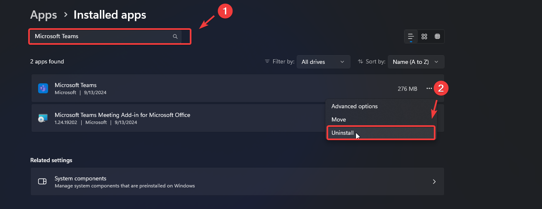
Task: Switch to grid view layout
Action: tap(424, 36)
